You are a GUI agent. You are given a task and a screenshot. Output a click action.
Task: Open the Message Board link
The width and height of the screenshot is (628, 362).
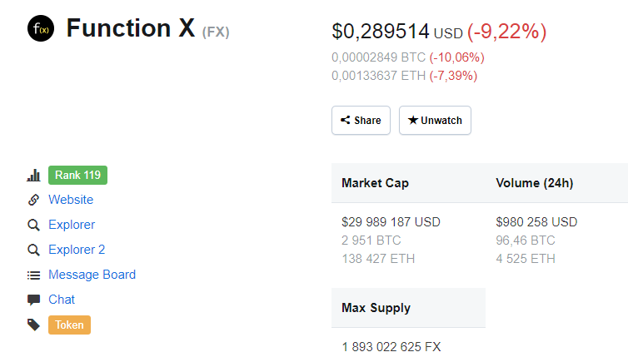92,275
